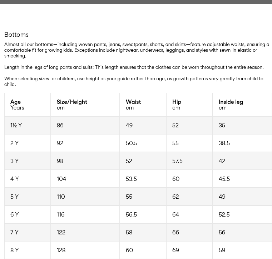Click the 128 cm height cell

click(61, 250)
